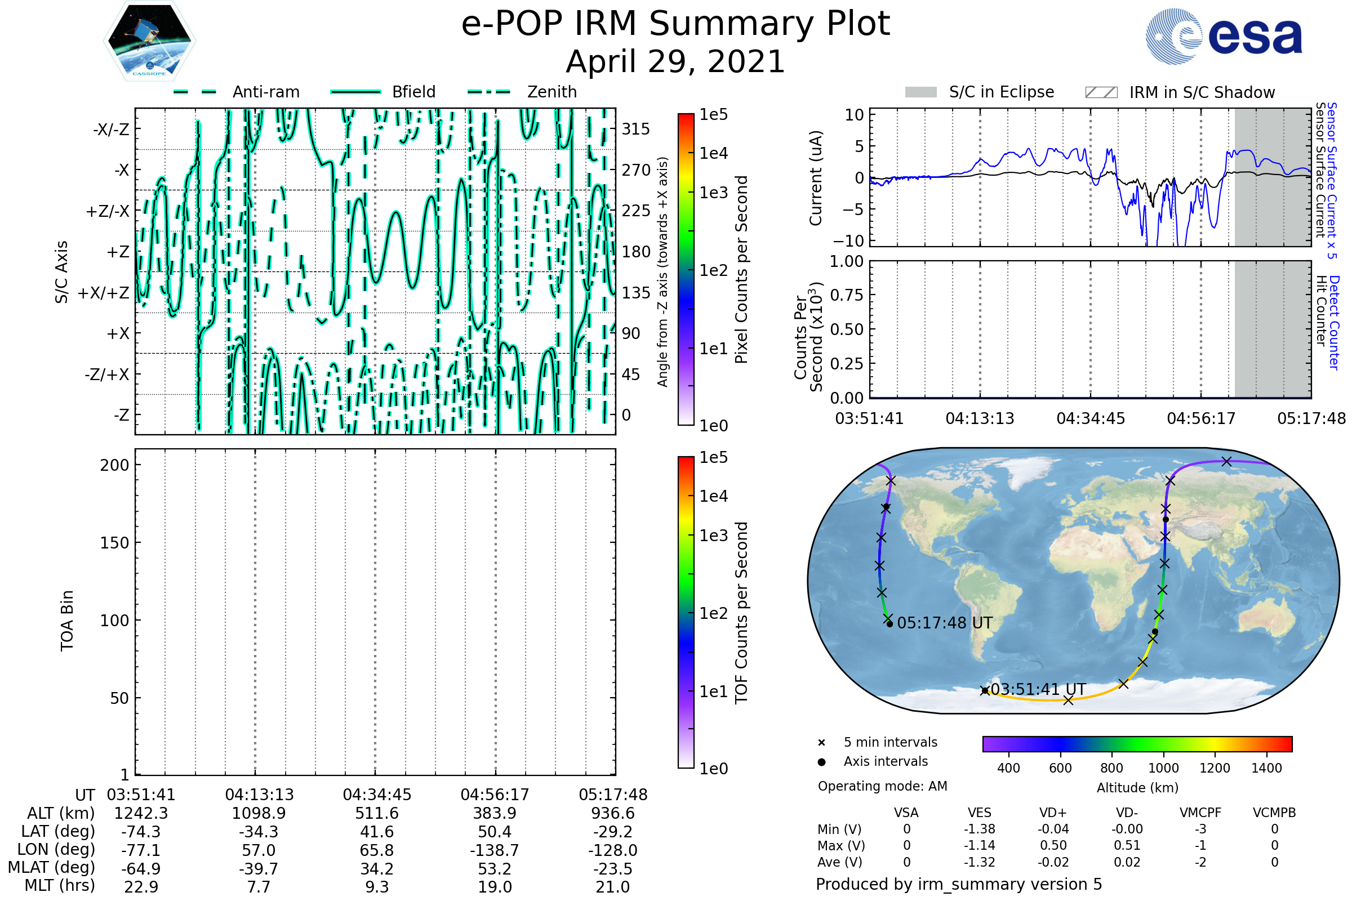Click the S/C in Eclipse gray legend patch
Viewport: 1352px width, 901px height.
pos(920,92)
